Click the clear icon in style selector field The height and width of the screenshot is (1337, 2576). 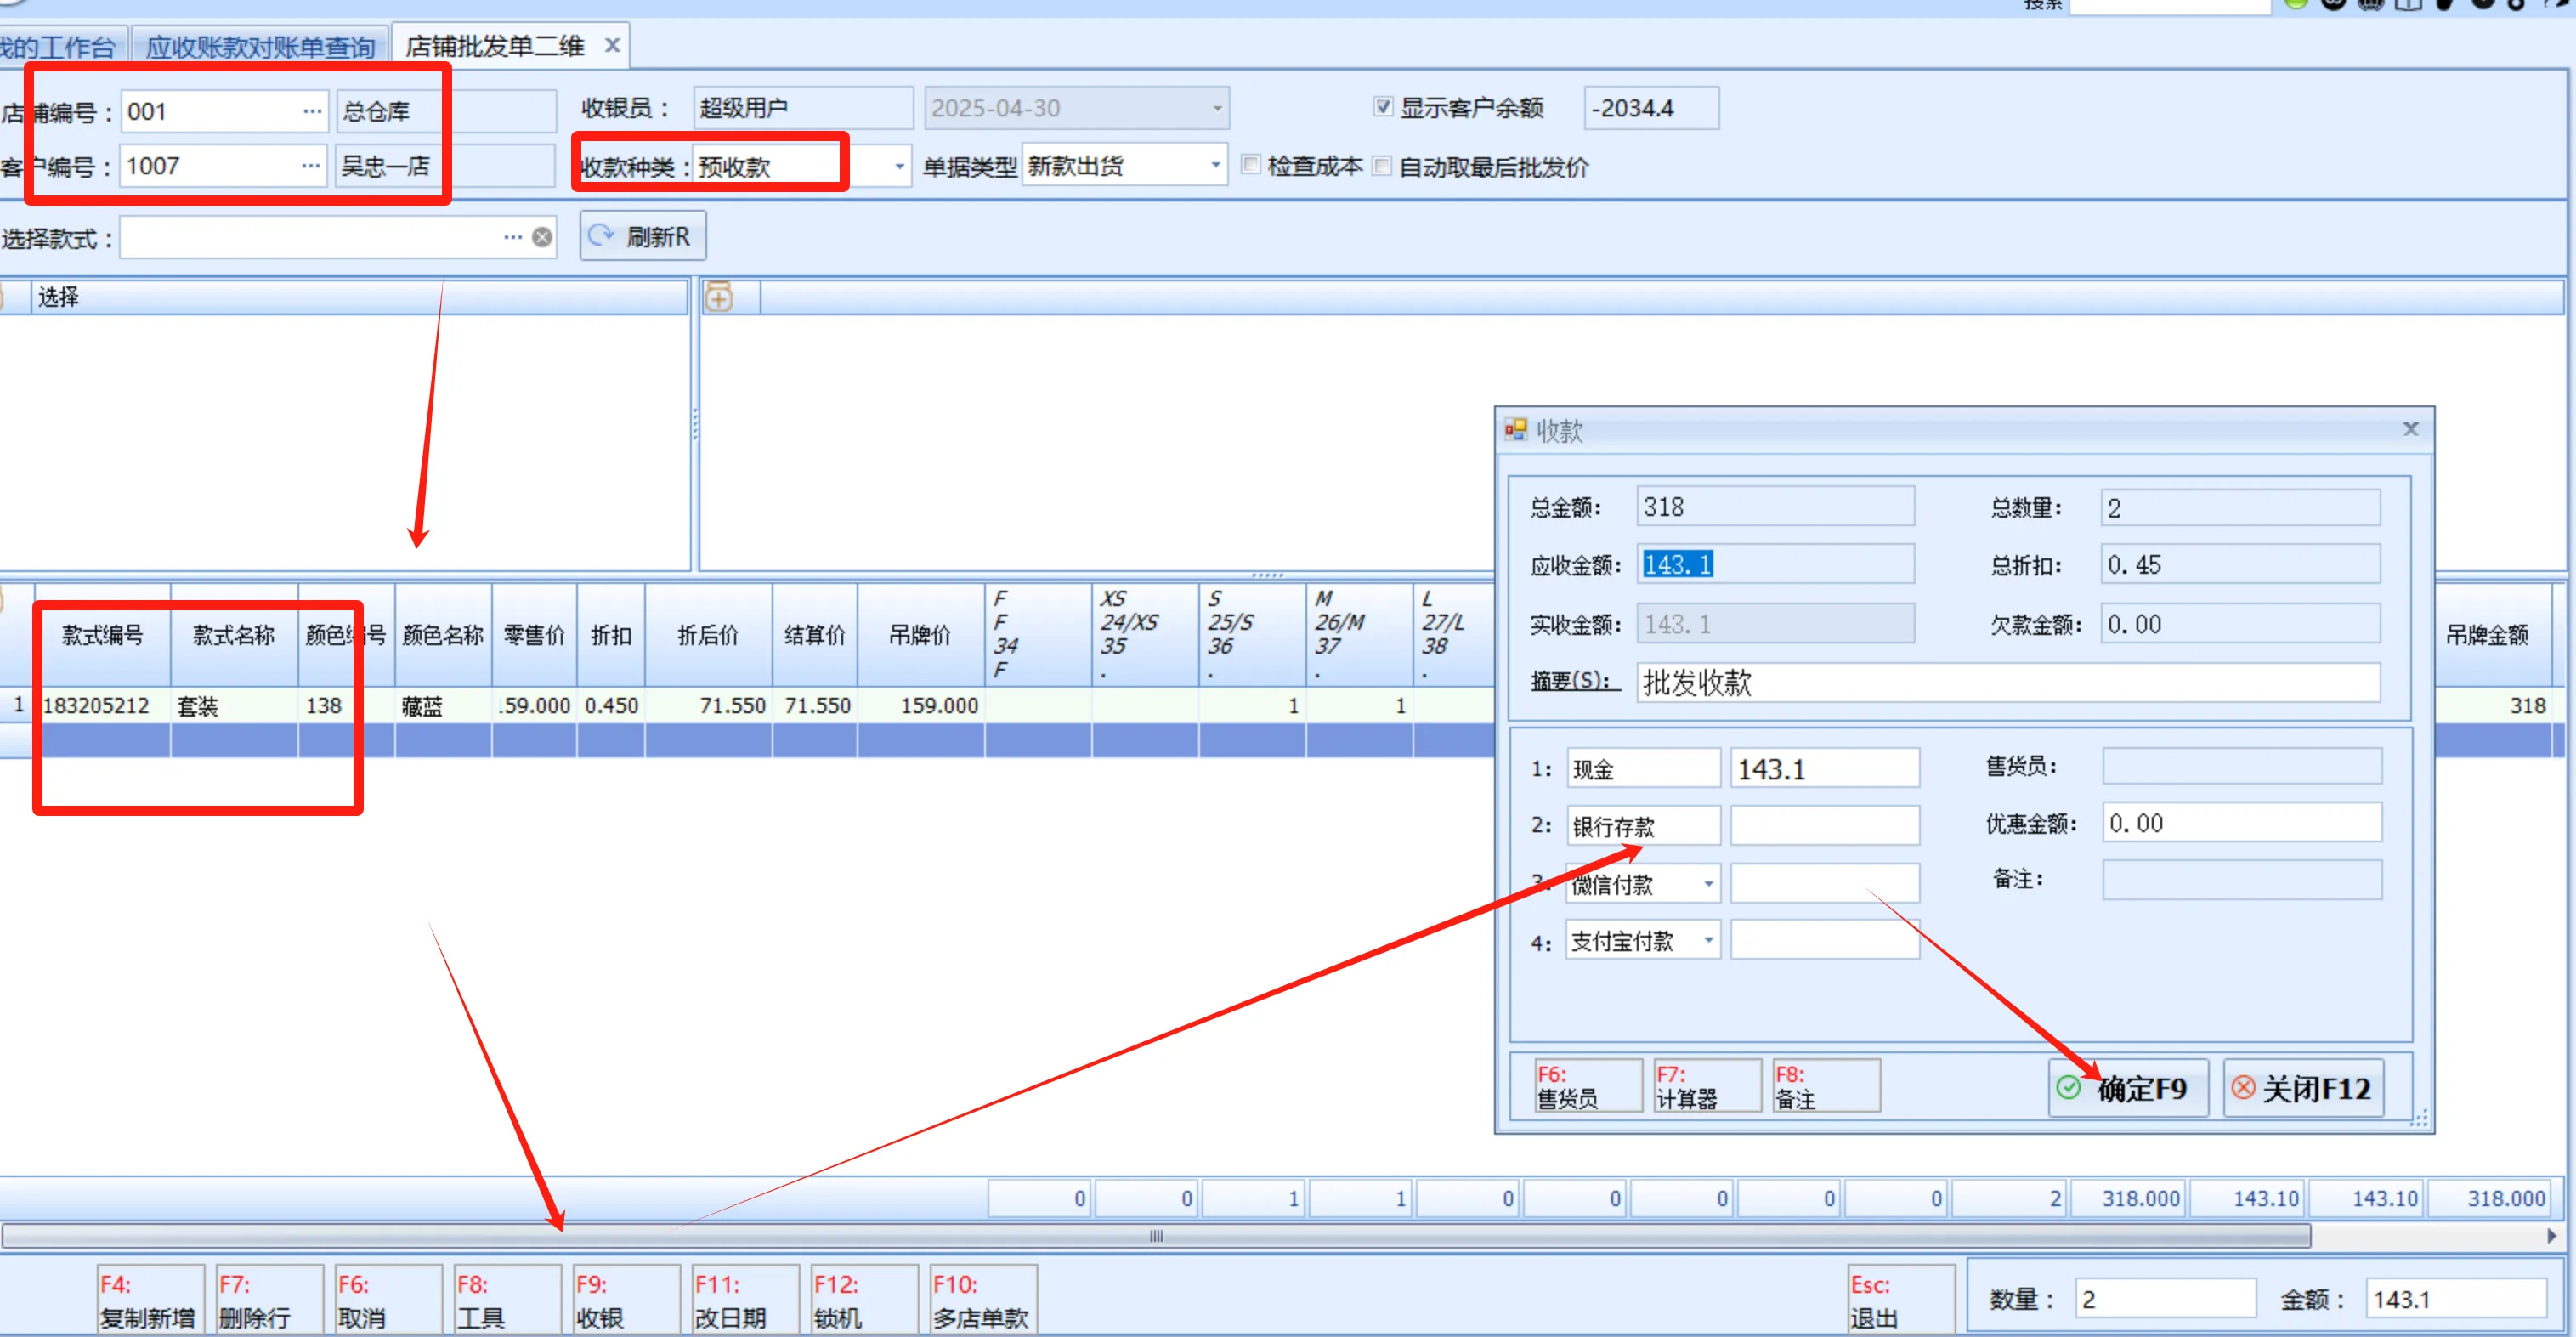(542, 237)
